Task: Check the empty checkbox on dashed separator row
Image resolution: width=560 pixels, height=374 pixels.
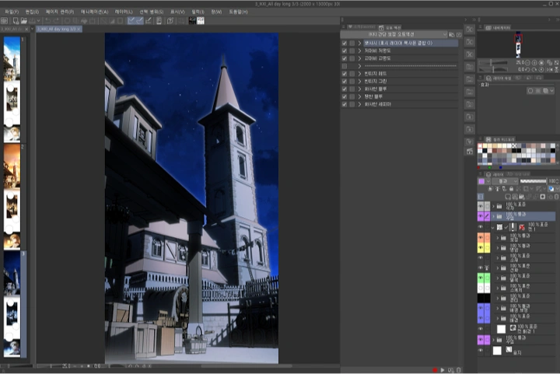Action: pos(345,66)
